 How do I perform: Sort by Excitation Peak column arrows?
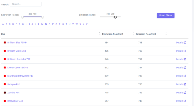[x=133, y=34]
